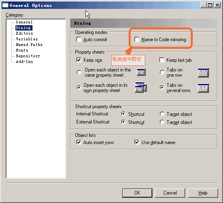
Task: Open the Variables category
Action: point(27,39)
